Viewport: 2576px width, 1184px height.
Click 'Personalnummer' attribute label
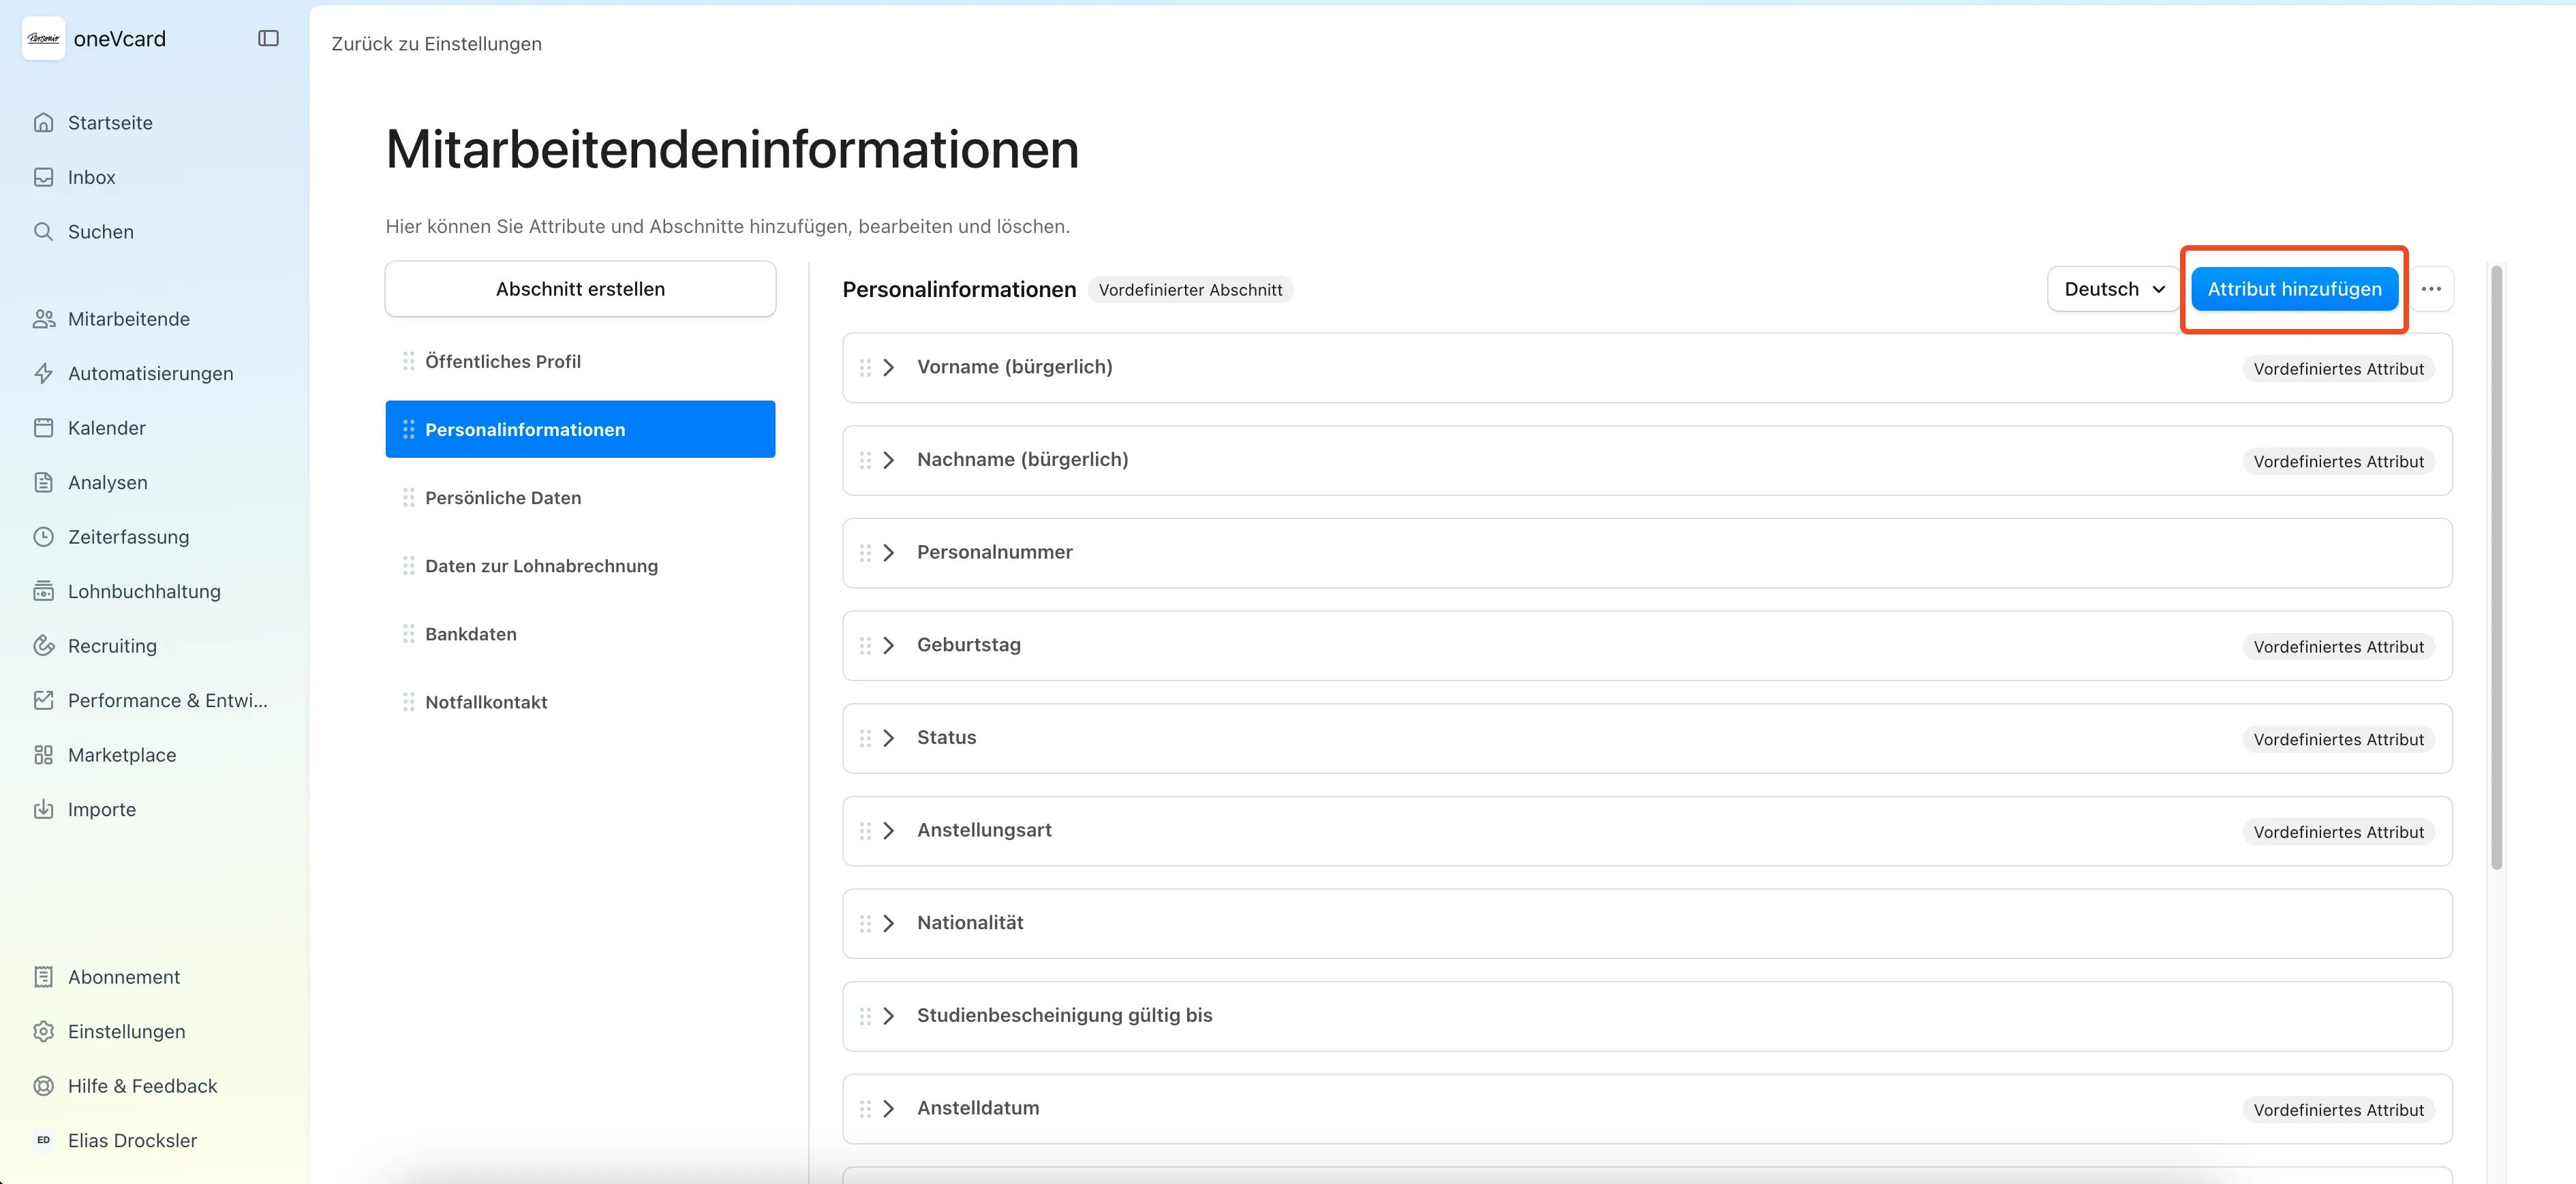(x=994, y=552)
